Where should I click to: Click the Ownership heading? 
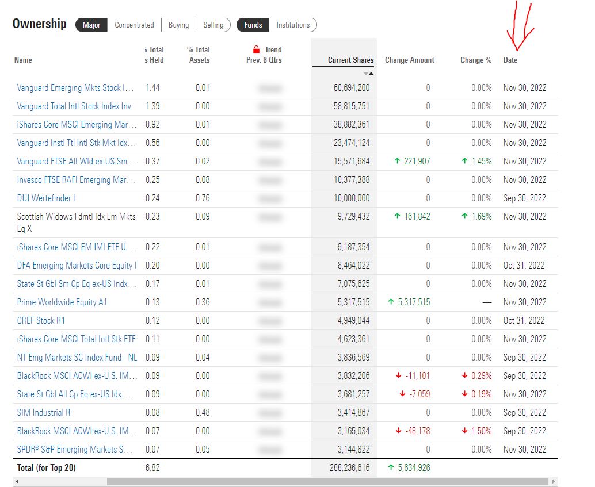click(x=40, y=24)
